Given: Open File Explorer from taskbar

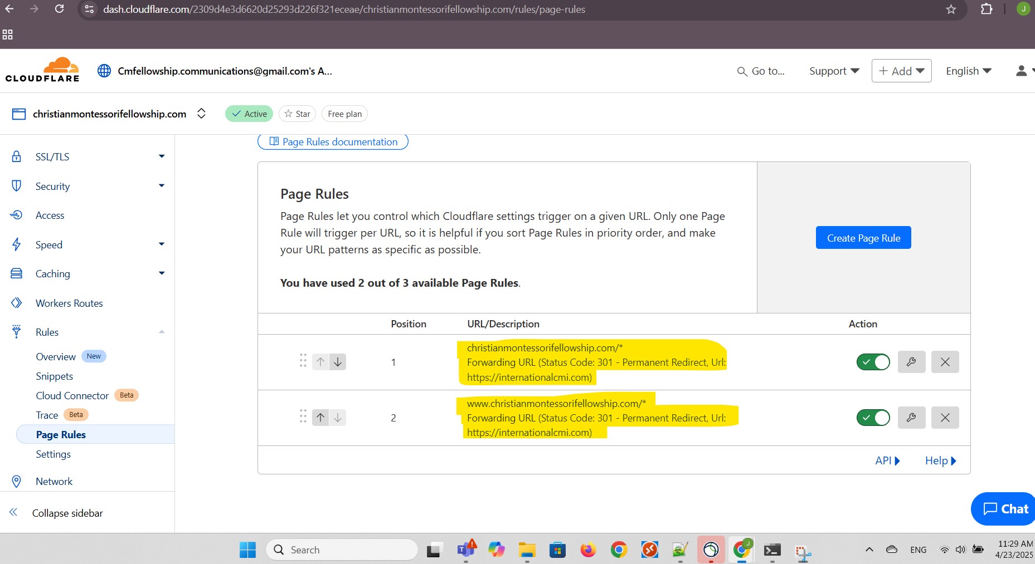Looking at the screenshot, I should click(x=527, y=550).
